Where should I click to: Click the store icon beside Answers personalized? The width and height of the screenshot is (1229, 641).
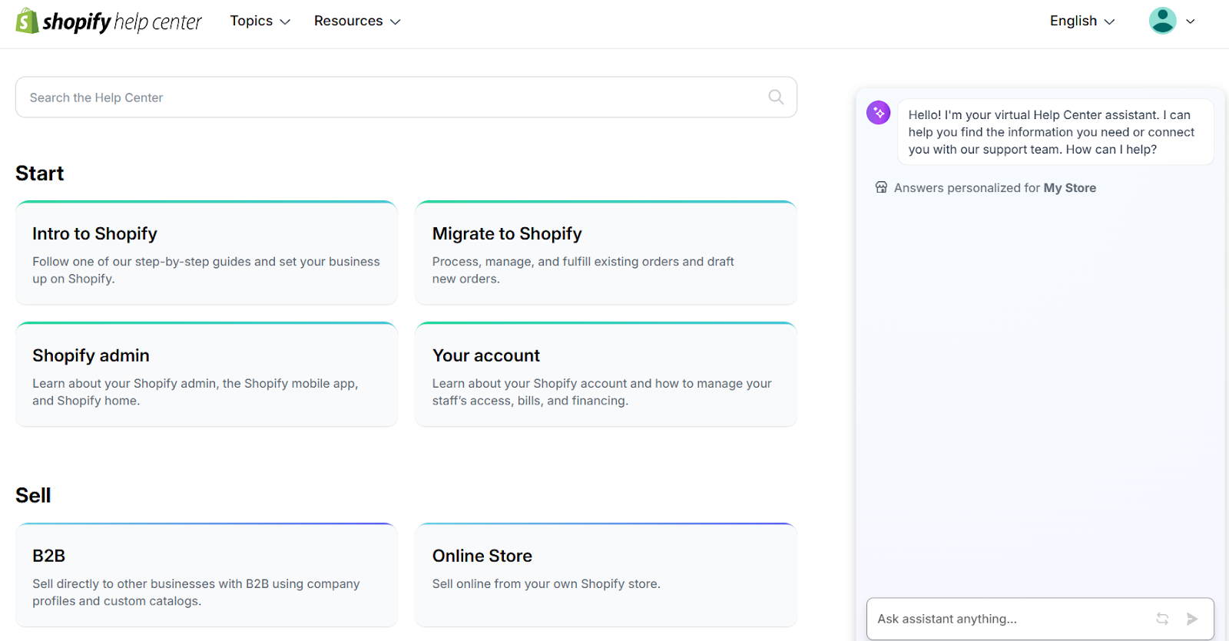[x=881, y=187]
